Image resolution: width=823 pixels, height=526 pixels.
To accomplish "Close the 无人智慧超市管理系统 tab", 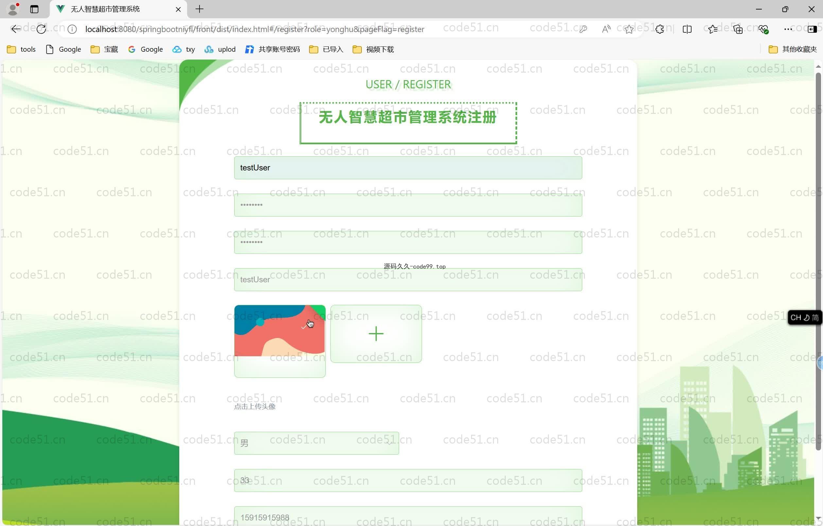I will pyautogui.click(x=178, y=9).
